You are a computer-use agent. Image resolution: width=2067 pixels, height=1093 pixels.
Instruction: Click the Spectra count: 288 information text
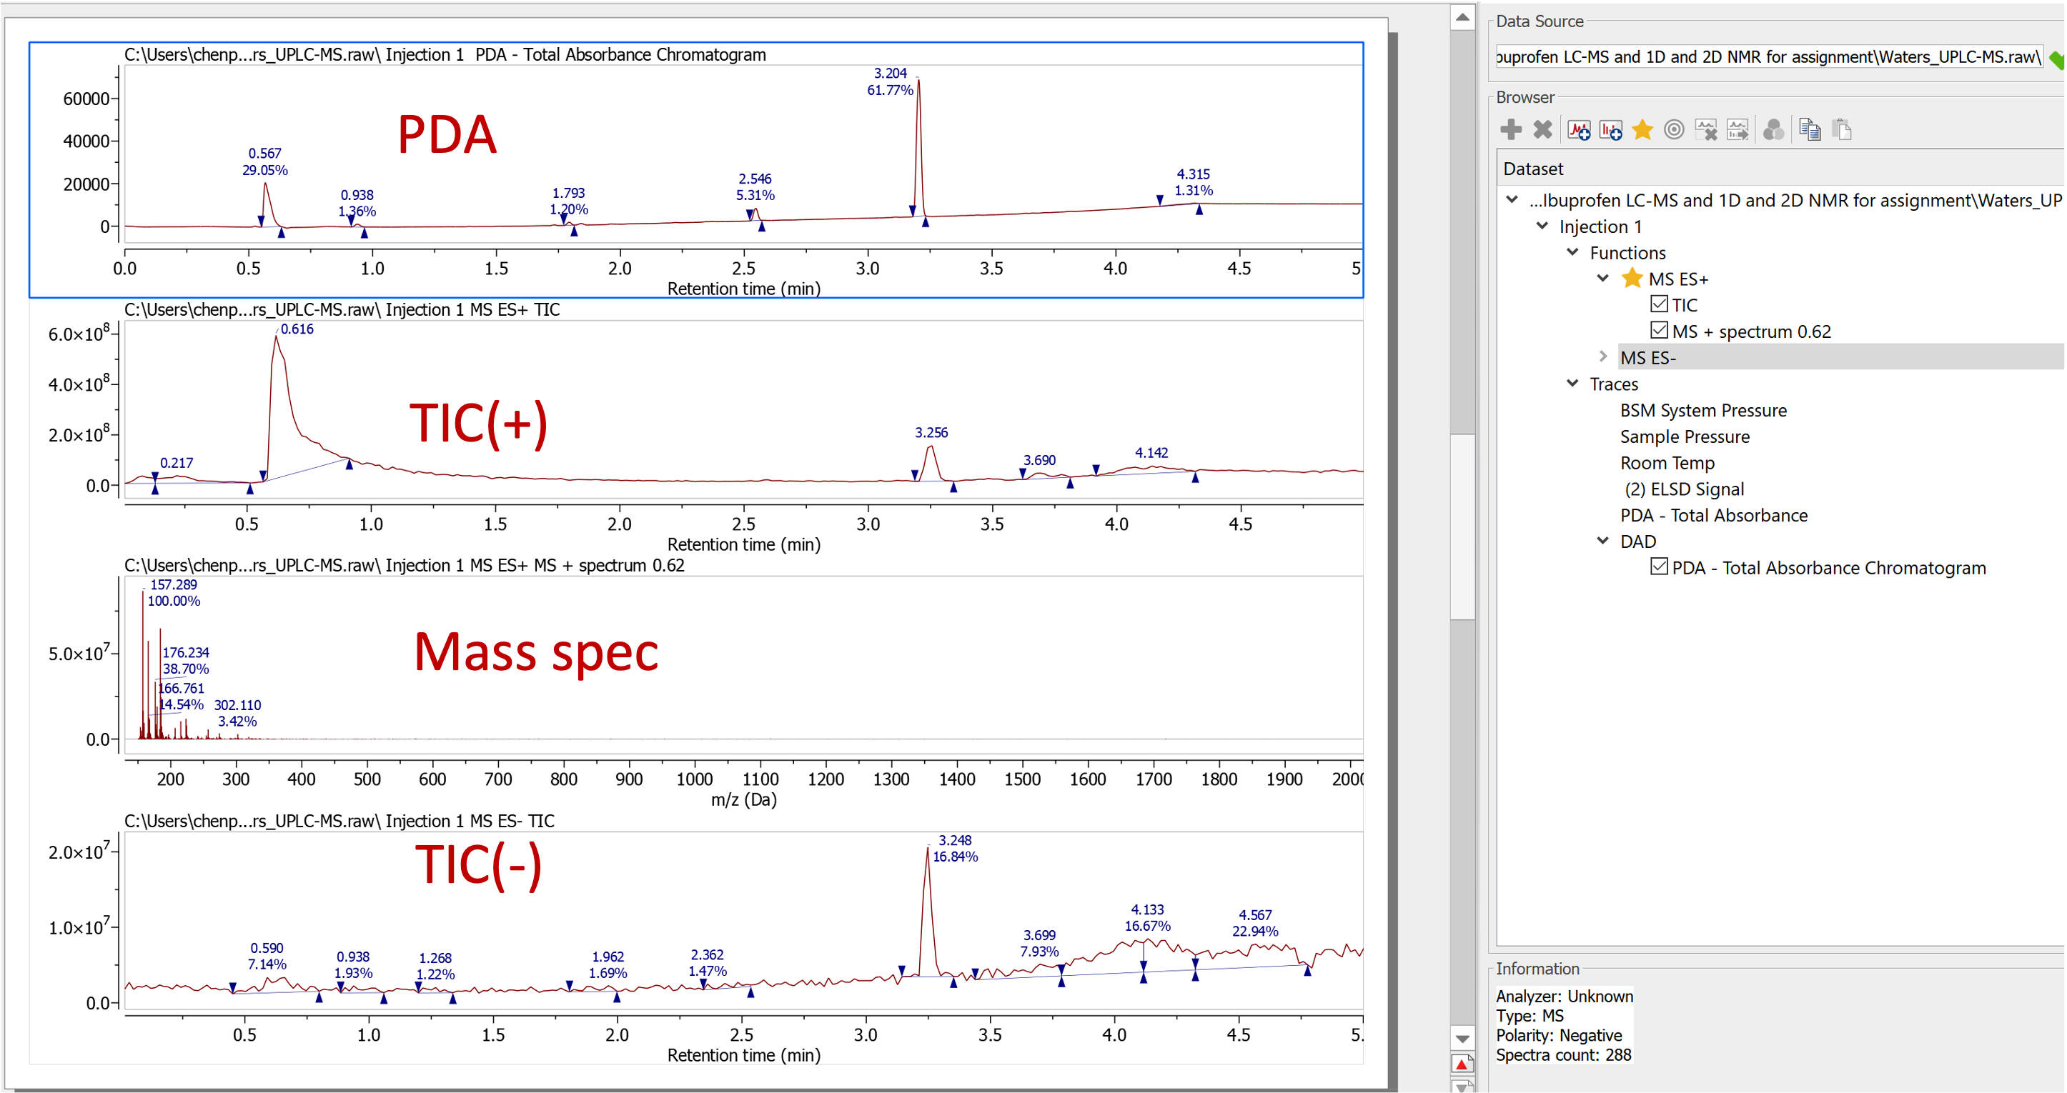1563,1054
